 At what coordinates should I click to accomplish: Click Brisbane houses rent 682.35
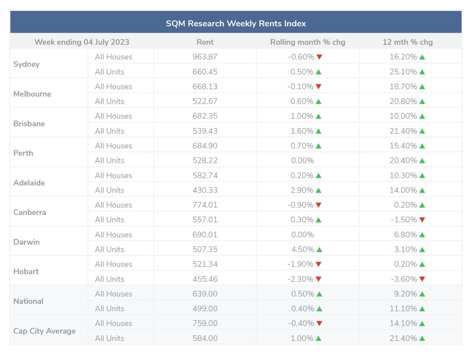click(205, 116)
